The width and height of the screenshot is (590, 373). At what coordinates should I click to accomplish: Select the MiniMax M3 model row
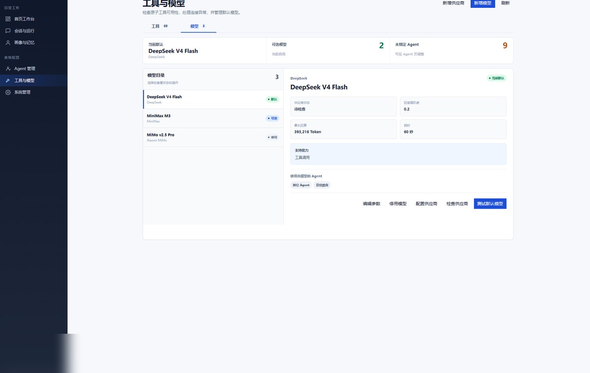(x=213, y=118)
